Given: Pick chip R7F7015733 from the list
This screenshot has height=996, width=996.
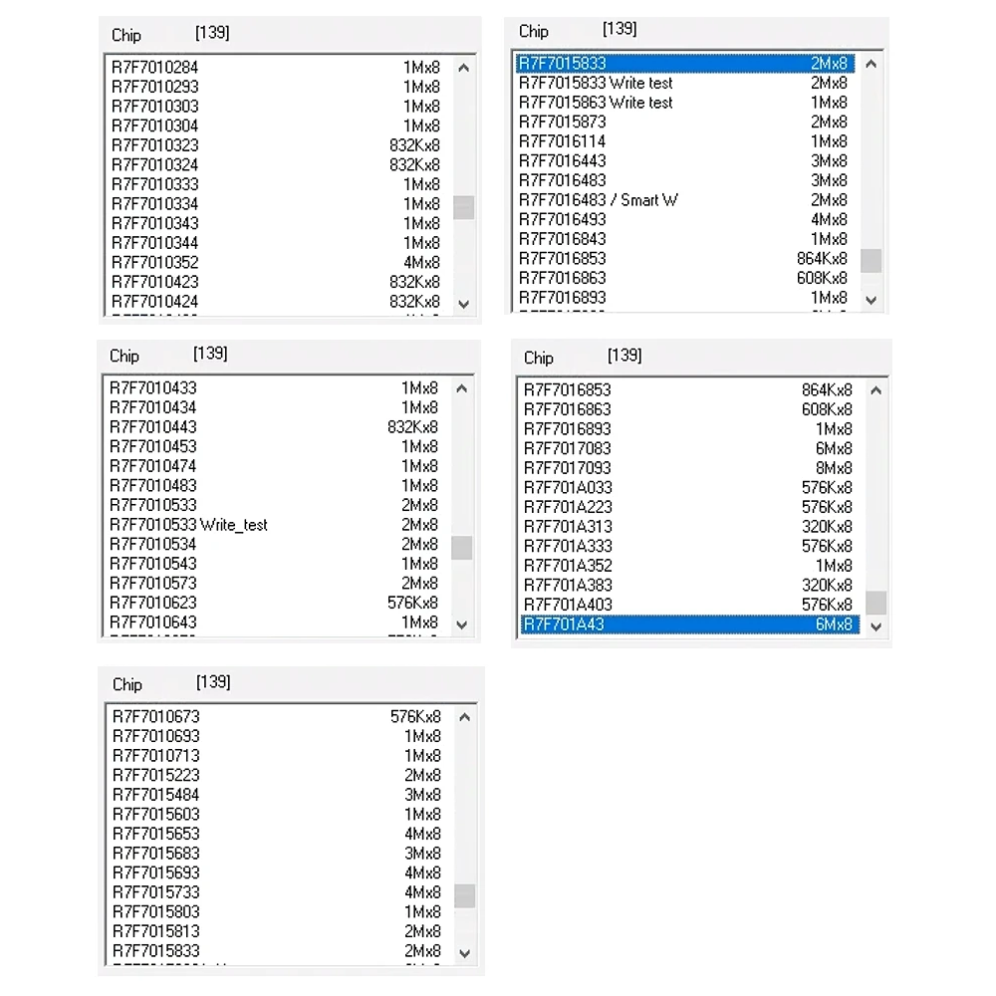Looking at the screenshot, I should coord(155,892).
